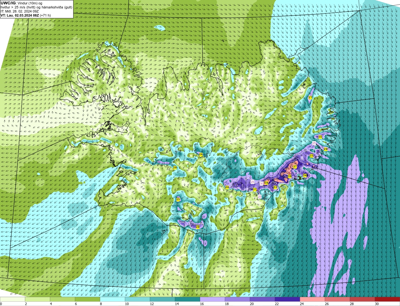Choose the teal 12–14 m/s legend swatch
This screenshot has height=306, width=400.
pos(162,299)
